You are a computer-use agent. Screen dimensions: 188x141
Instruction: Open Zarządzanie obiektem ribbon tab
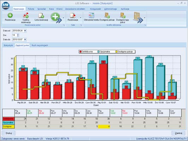coord(75,9)
